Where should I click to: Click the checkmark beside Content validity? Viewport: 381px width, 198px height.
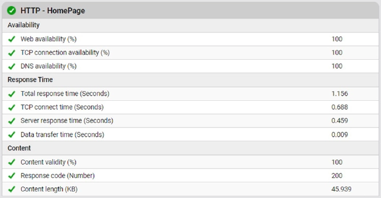[x=11, y=162]
